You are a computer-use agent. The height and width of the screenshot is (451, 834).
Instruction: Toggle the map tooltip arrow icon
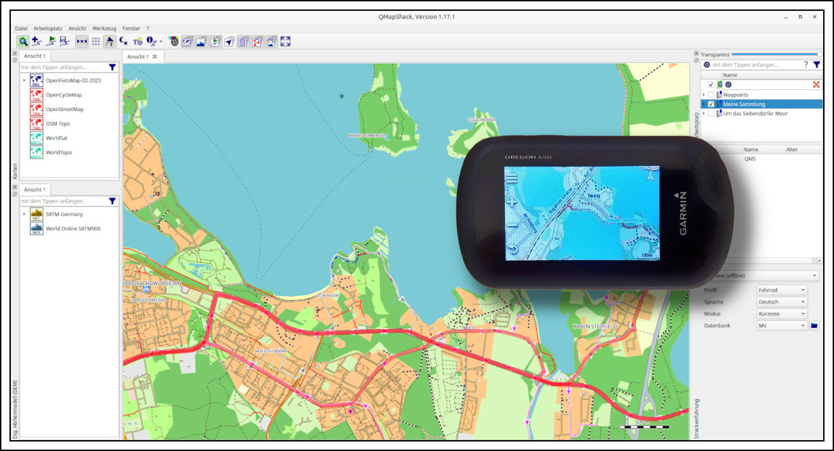click(x=110, y=41)
